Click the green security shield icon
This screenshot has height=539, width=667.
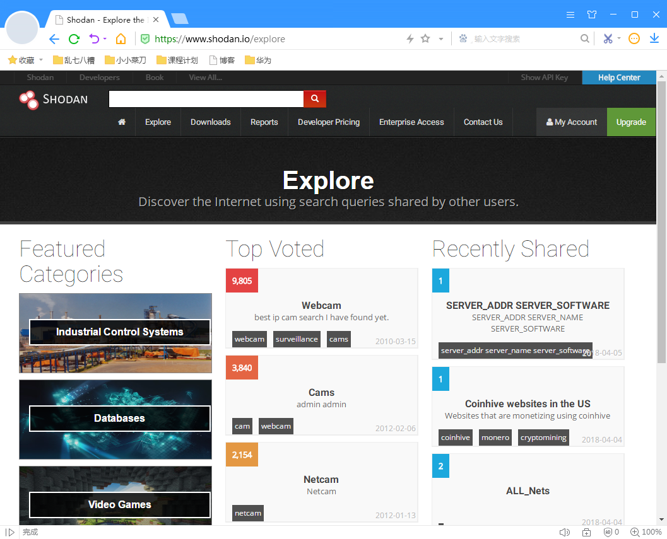coord(145,39)
